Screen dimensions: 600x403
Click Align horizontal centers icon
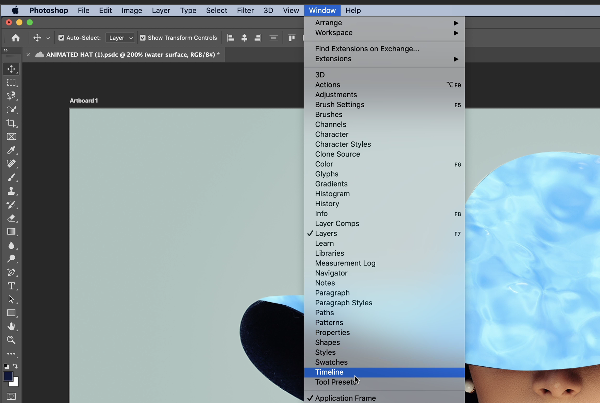point(244,38)
